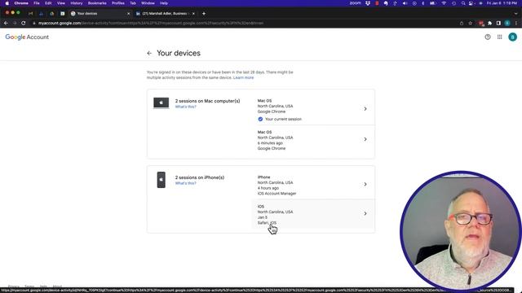
Task: Click the share icon in the address bar
Action: click(462, 24)
